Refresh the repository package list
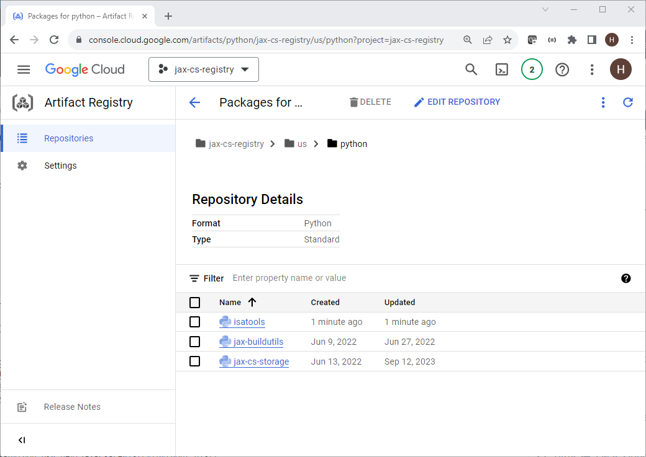Screen dimensions: 646x457 coord(627,102)
